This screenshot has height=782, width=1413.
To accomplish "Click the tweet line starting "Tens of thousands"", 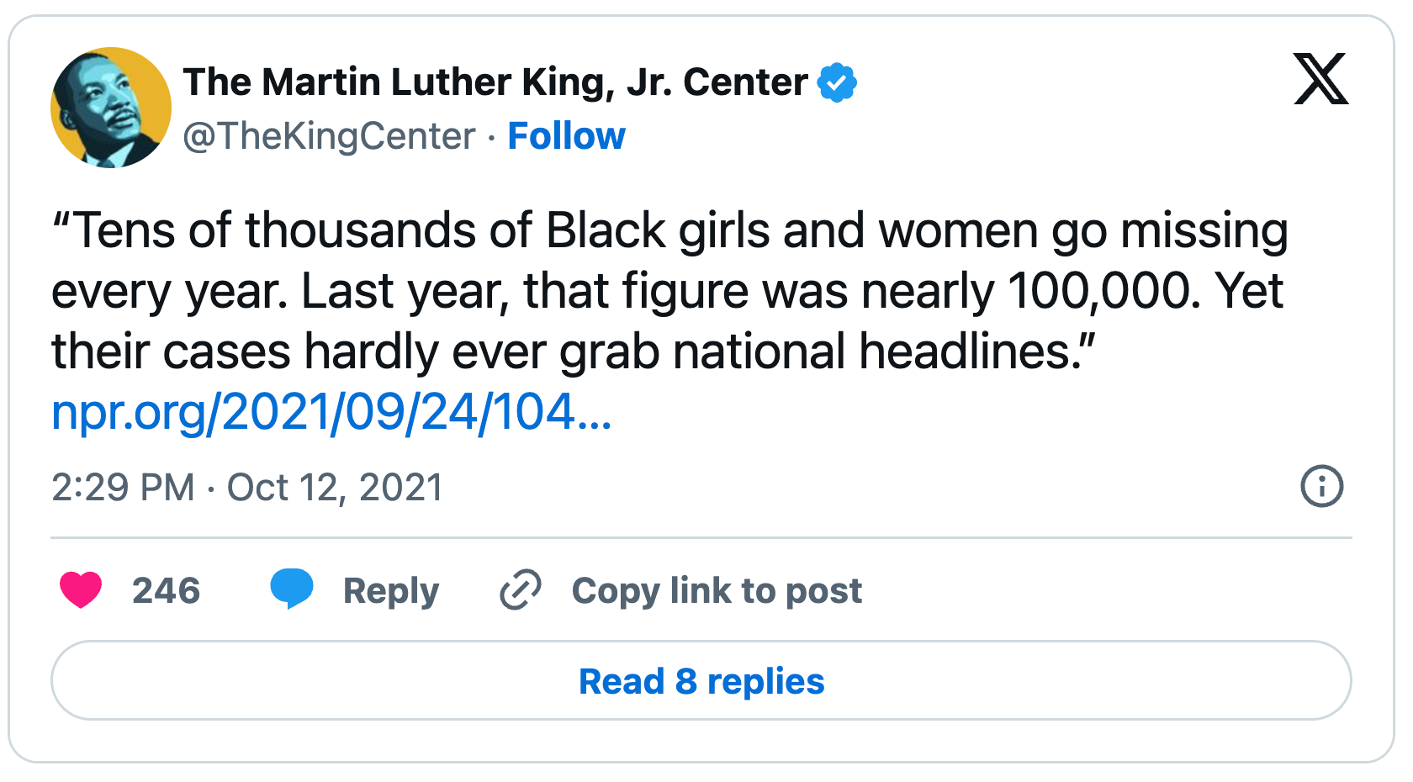I will [669, 230].
